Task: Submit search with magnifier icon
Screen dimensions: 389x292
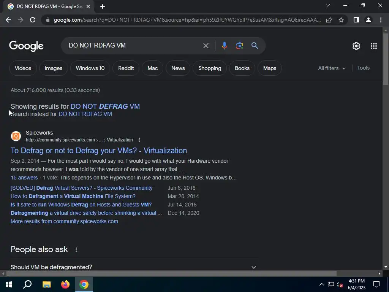Action: click(x=255, y=46)
